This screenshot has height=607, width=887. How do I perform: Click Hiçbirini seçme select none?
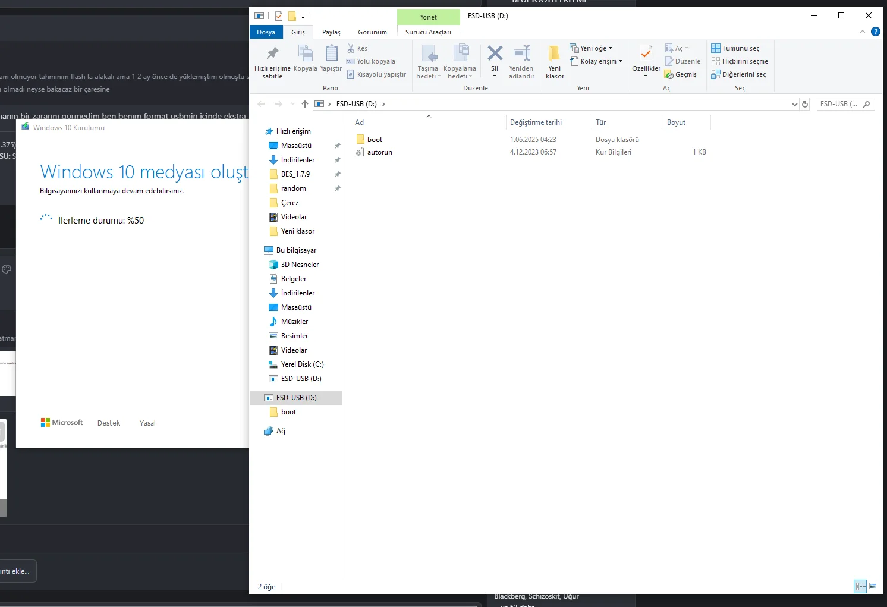pyautogui.click(x=740, y=61)
